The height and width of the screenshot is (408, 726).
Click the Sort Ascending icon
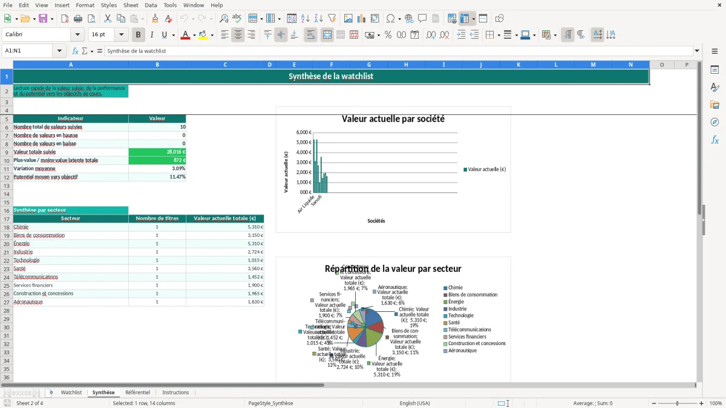[306, 19]
